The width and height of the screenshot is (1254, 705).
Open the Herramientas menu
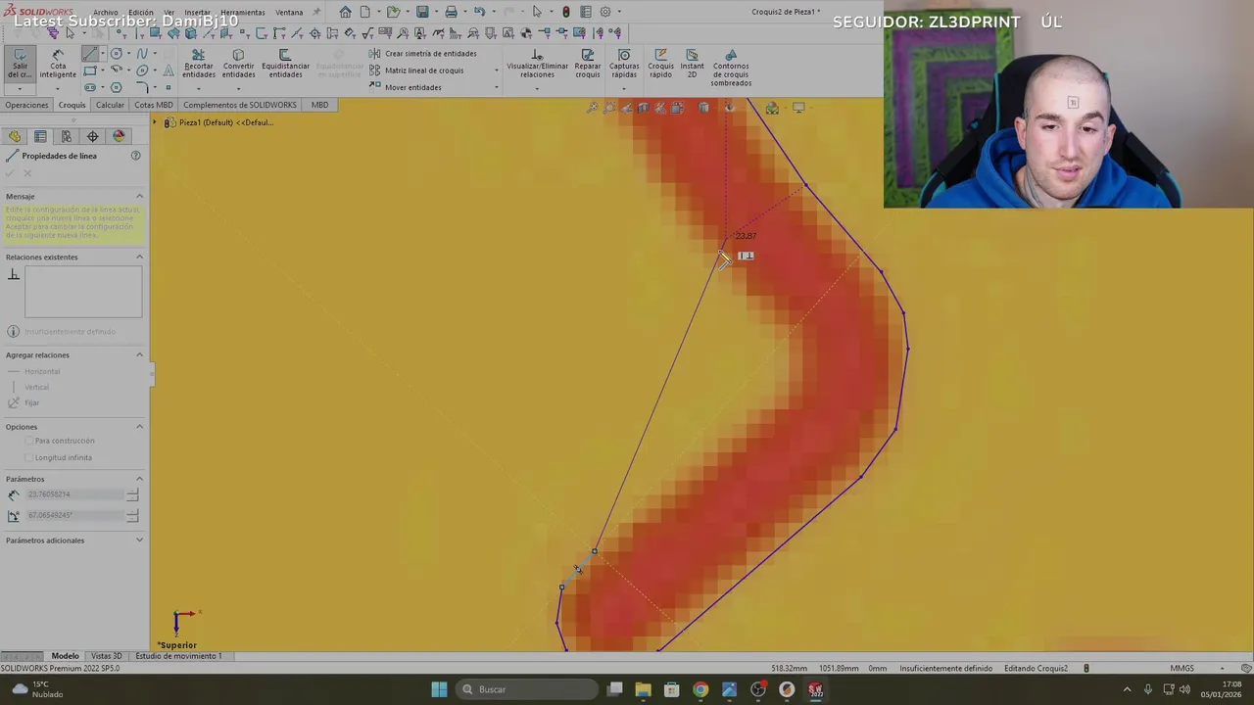(242, 13)
